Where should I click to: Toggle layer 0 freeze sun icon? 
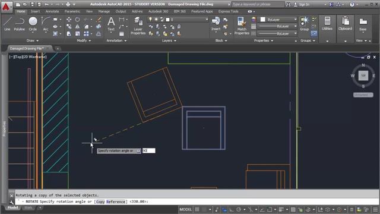(156, 20)
